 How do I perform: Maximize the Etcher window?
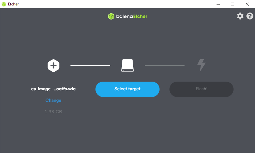233,4
